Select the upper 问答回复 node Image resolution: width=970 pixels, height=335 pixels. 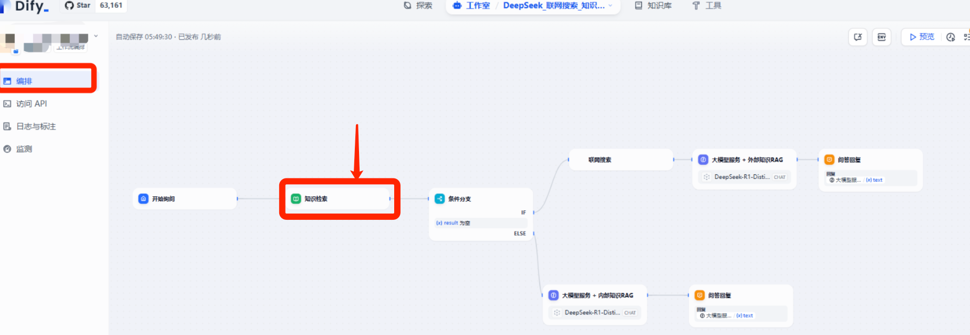[x=870, y=170]
